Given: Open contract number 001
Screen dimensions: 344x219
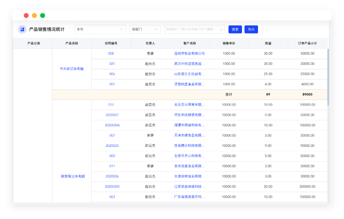Looking at the screenshot, I should [x=112, y=84].
